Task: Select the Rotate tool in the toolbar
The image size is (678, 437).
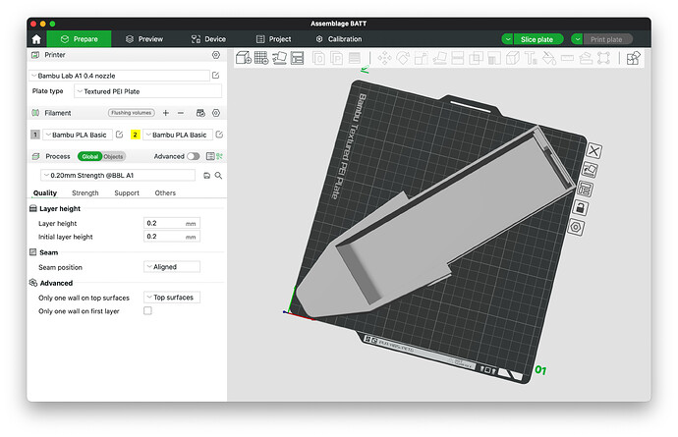Action: tap(403, 58)
